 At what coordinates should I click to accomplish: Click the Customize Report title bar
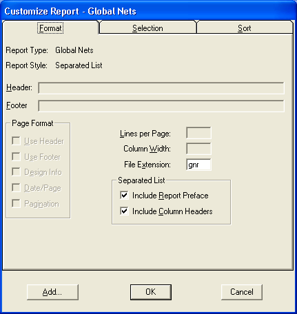click(148, 11)
